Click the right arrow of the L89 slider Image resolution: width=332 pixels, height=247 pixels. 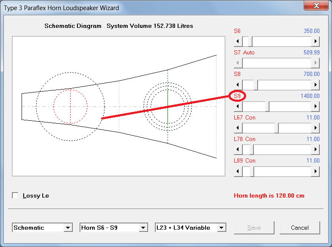pos(315,171)
